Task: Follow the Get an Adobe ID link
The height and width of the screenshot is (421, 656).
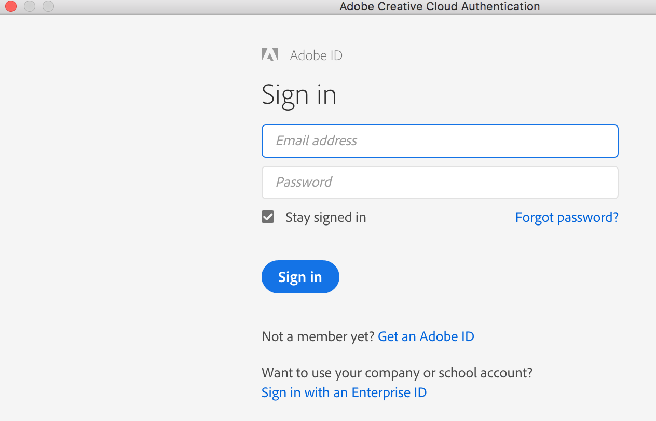Action: click(426, 336)
